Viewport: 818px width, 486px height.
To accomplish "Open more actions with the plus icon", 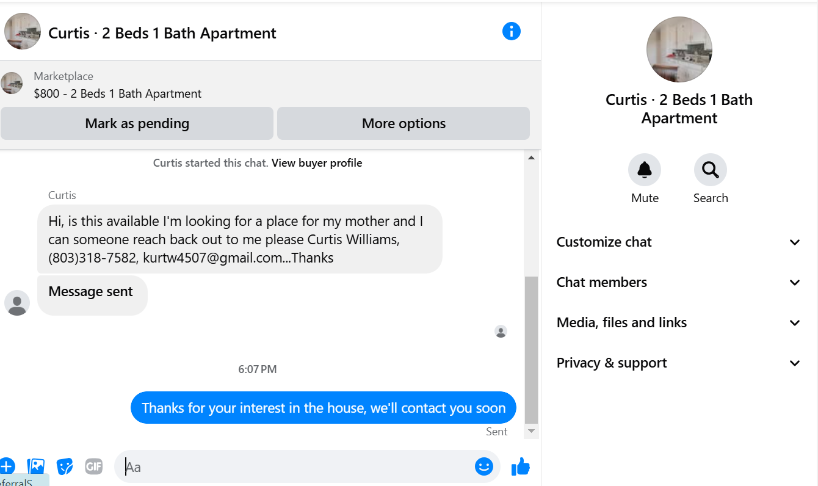I will point(7,466).
